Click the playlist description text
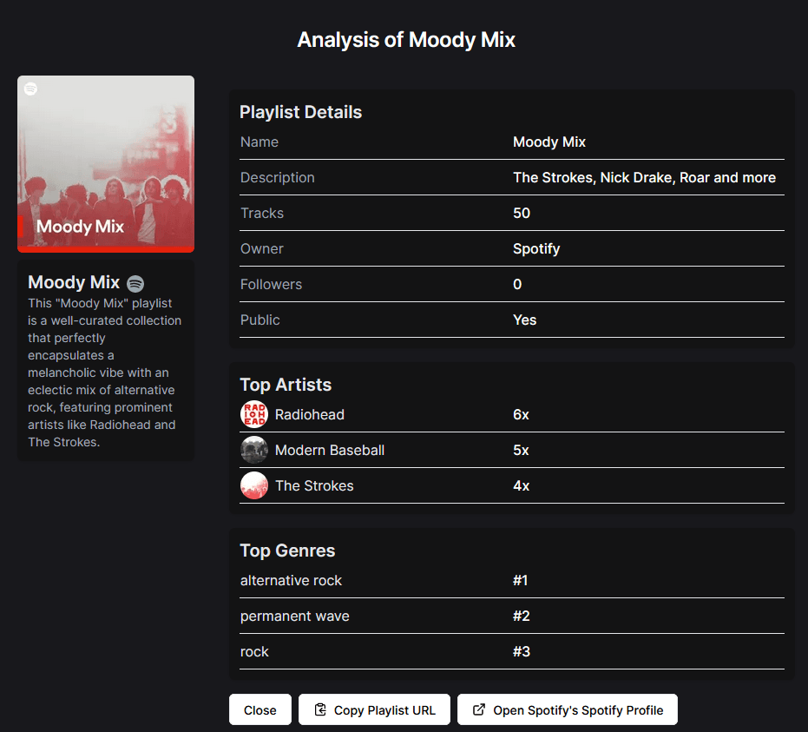This screenshot has height=732, width=808. [x=645, y=177]
